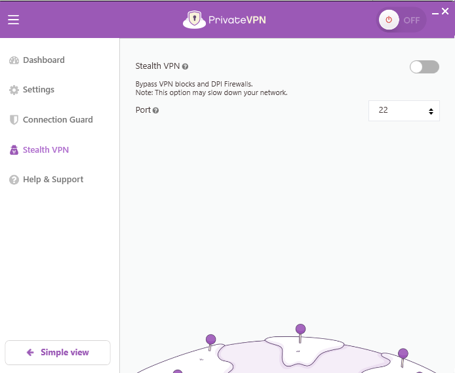Screen dimensions: 455x373
Task: Switch back to Simple view
Action: pyautogui.click(x=58, y=353)
